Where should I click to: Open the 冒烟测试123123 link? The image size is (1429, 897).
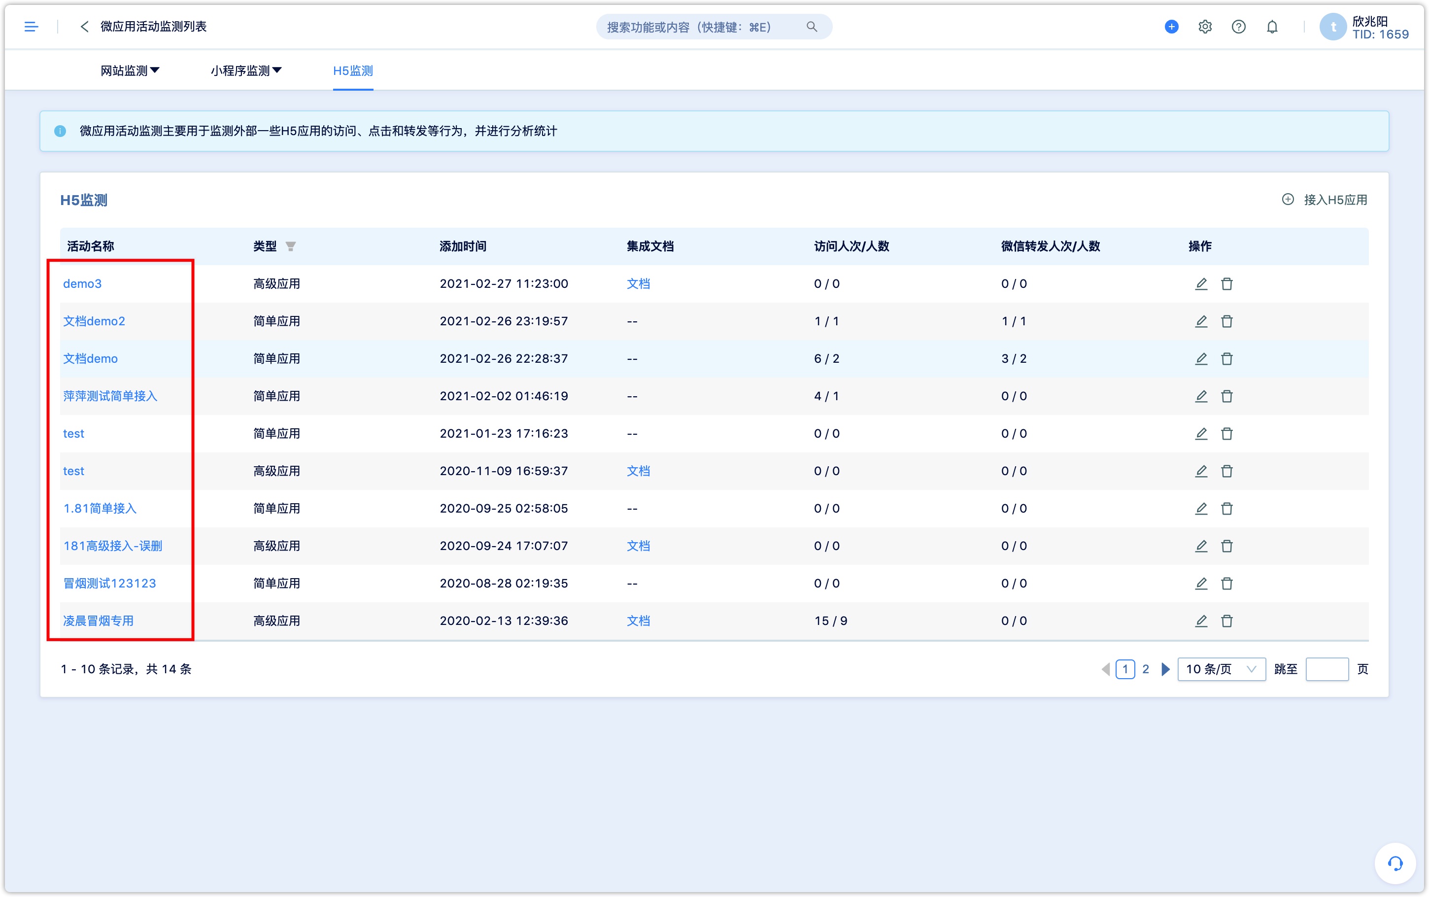(x=110, y=583)
